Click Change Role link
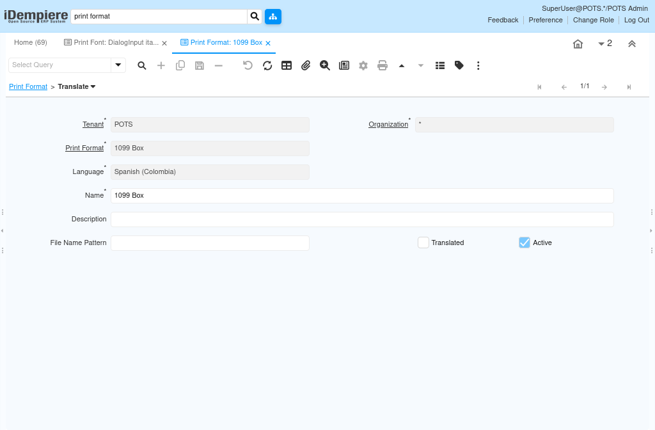This screenshot has height=430, width=655. pyautogui.click(x=594, y=20)
